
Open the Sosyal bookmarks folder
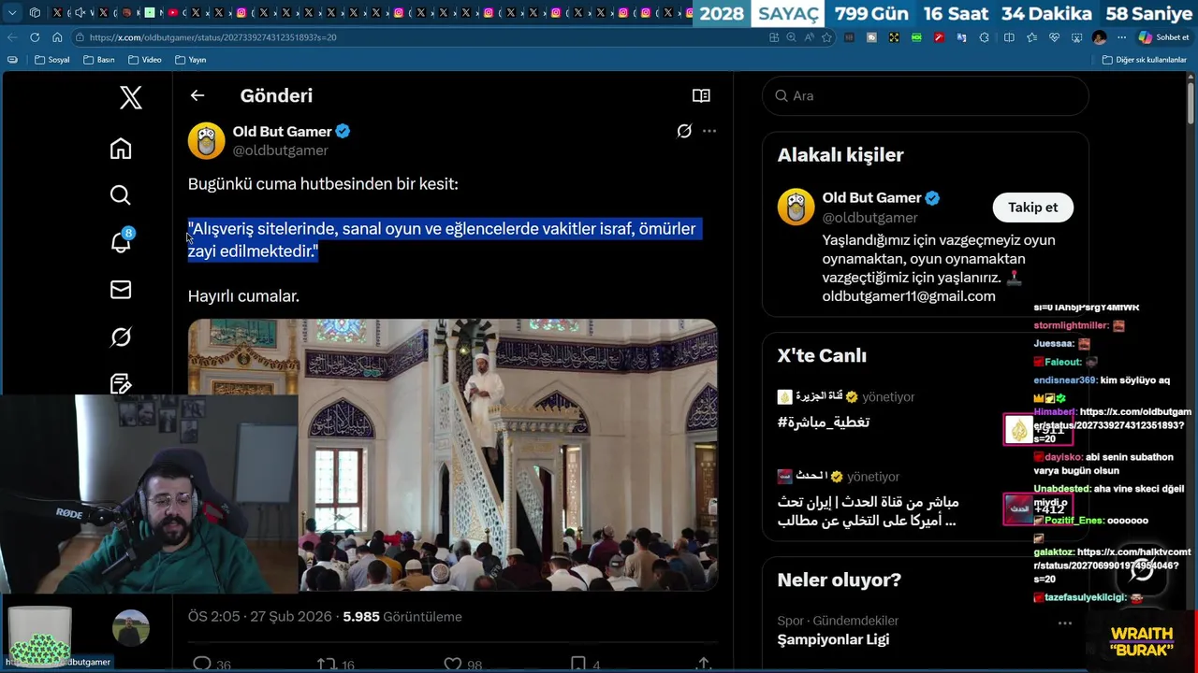51,60
